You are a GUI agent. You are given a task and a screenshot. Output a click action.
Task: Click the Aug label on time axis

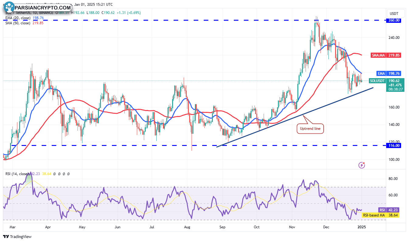(x=187, y=227)
